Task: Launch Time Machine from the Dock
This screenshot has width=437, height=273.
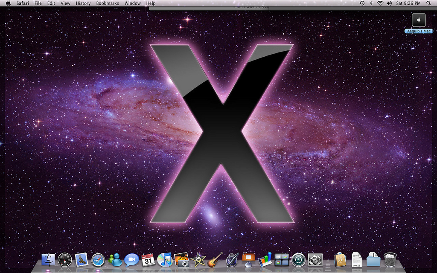Action: (298, 260)
